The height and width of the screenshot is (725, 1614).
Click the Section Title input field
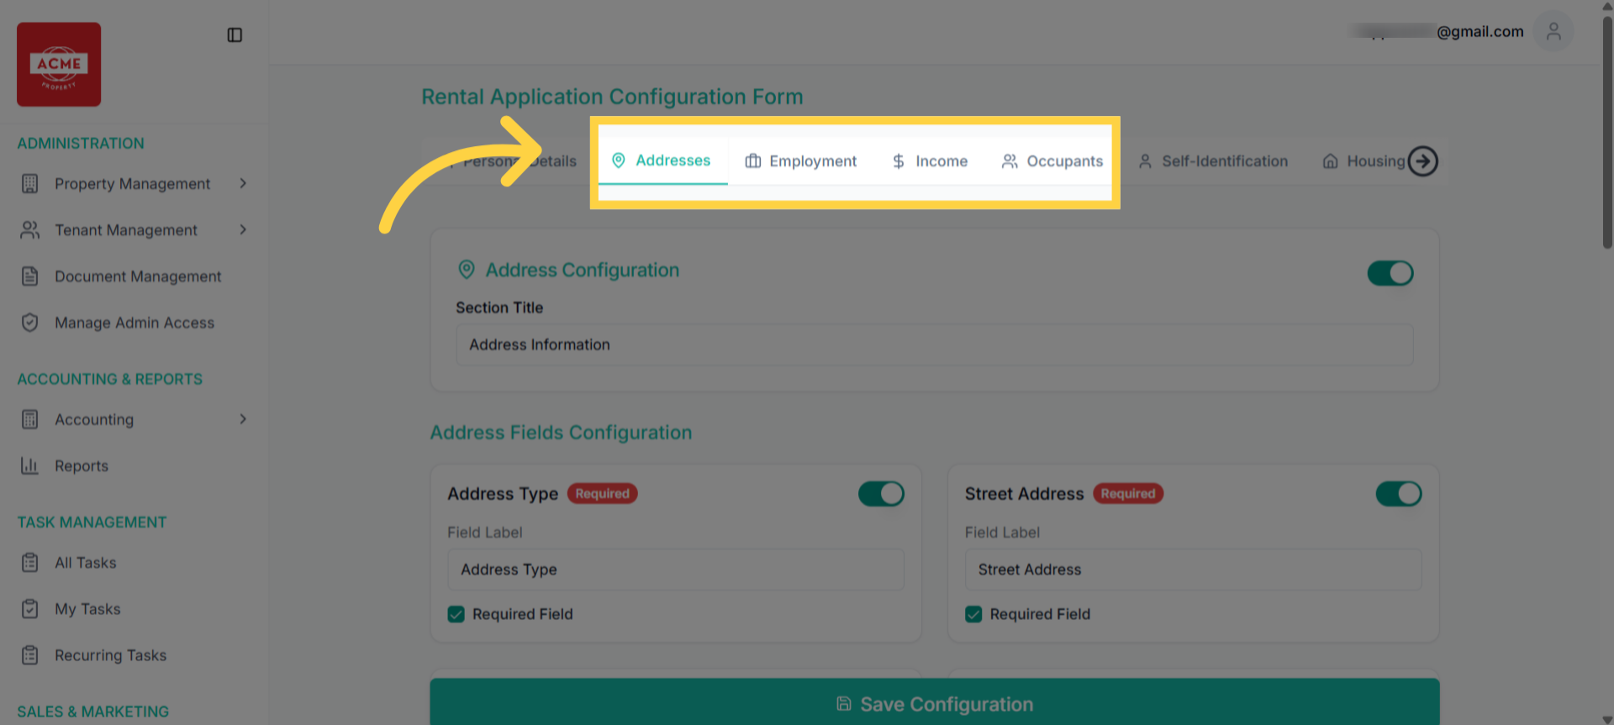(x=935, y=345)
